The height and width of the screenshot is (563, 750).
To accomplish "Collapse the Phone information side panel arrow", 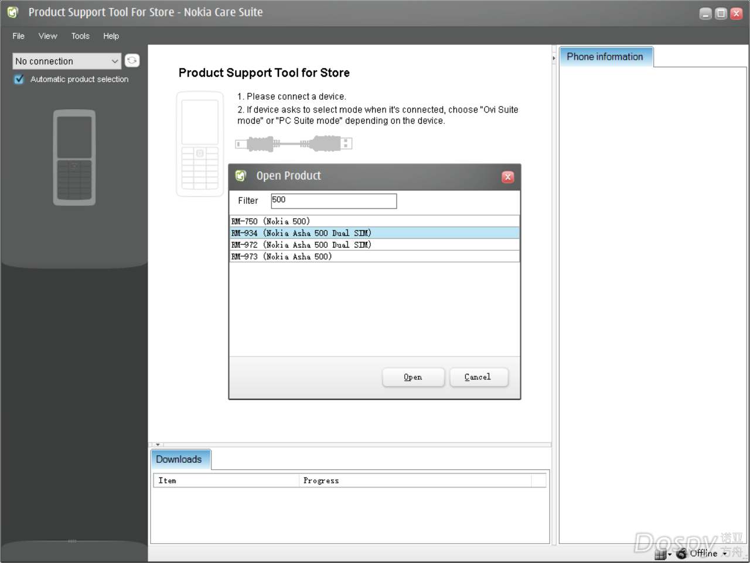I will [x=554, y=59].
